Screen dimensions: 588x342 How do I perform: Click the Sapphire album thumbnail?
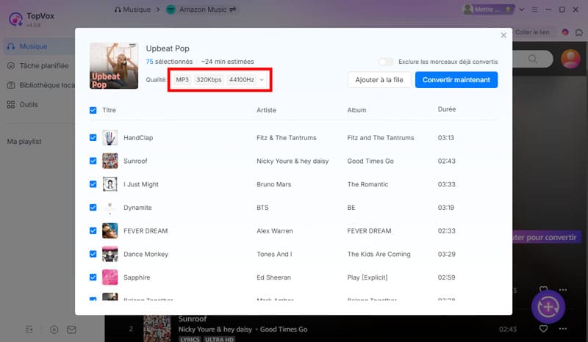(x=110, y=277)
